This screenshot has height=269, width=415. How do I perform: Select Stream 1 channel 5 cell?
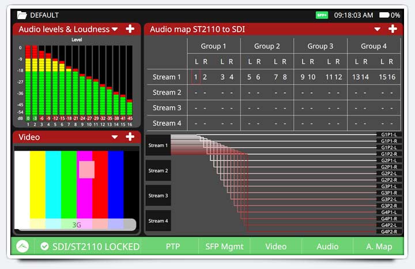click(249, 77)
